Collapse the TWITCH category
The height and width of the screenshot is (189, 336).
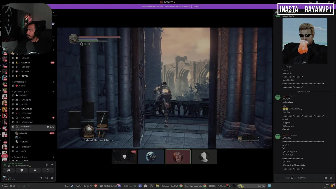tap(20, 82)
